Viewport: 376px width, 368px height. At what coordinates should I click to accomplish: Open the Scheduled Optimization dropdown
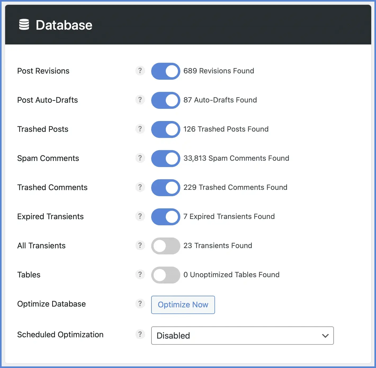tap(242, 336)
